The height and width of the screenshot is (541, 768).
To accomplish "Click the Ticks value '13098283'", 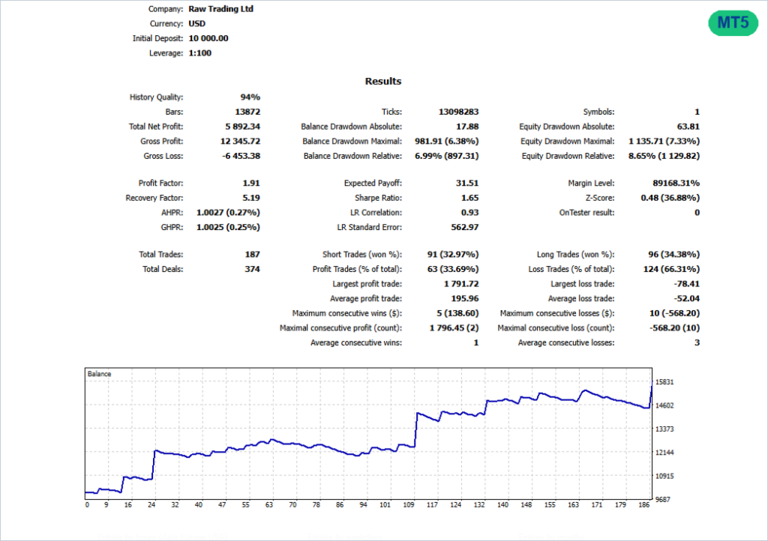I will coord(458,112).
